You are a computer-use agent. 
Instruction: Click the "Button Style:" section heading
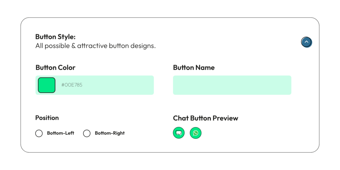pos(55,37)
